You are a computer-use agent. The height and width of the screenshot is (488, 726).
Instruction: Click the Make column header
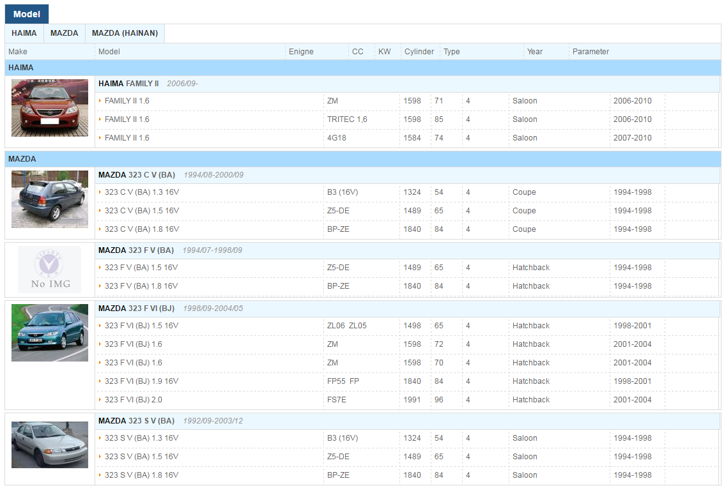click(18, 52)
